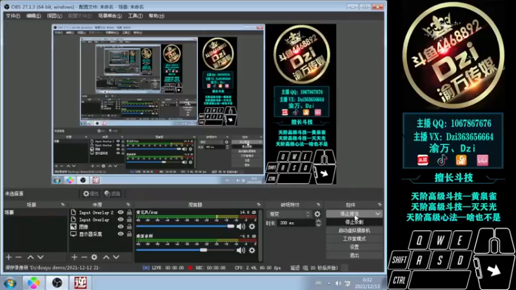Pop out the 来源 dock panel
Screen dimensions: 516x290
point(128,204)
